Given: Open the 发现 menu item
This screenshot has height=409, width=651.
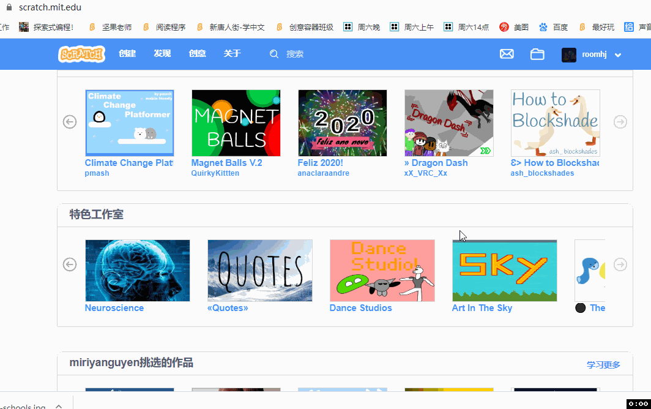Looking at the screenshot, I should tap(162, 54).
